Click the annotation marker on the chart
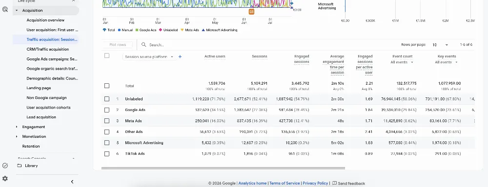Viewport: 488px width, 187px height. [251, 12]
